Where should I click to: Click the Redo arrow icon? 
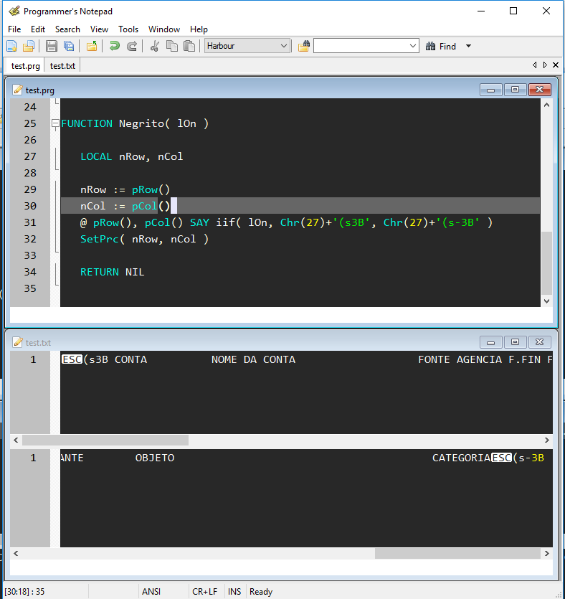pyautogui.click(x=132, y=46)
